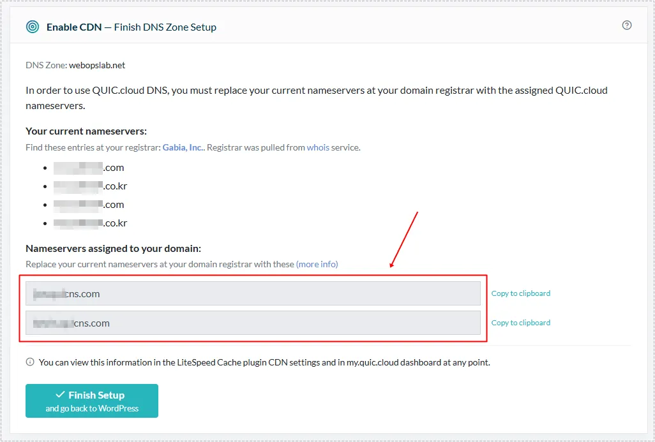This screenshot has height=442, width=655.
Task: Open the help question mark icon
Action: click(627, 26)
